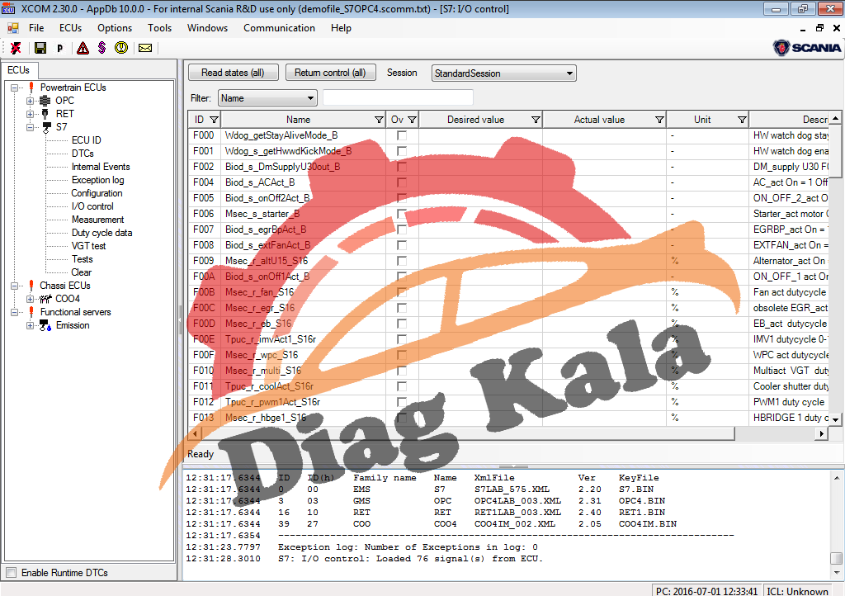
Task: Click the Powertrain ECUs red exclamation icon
Action: click(x=31, y=88)
